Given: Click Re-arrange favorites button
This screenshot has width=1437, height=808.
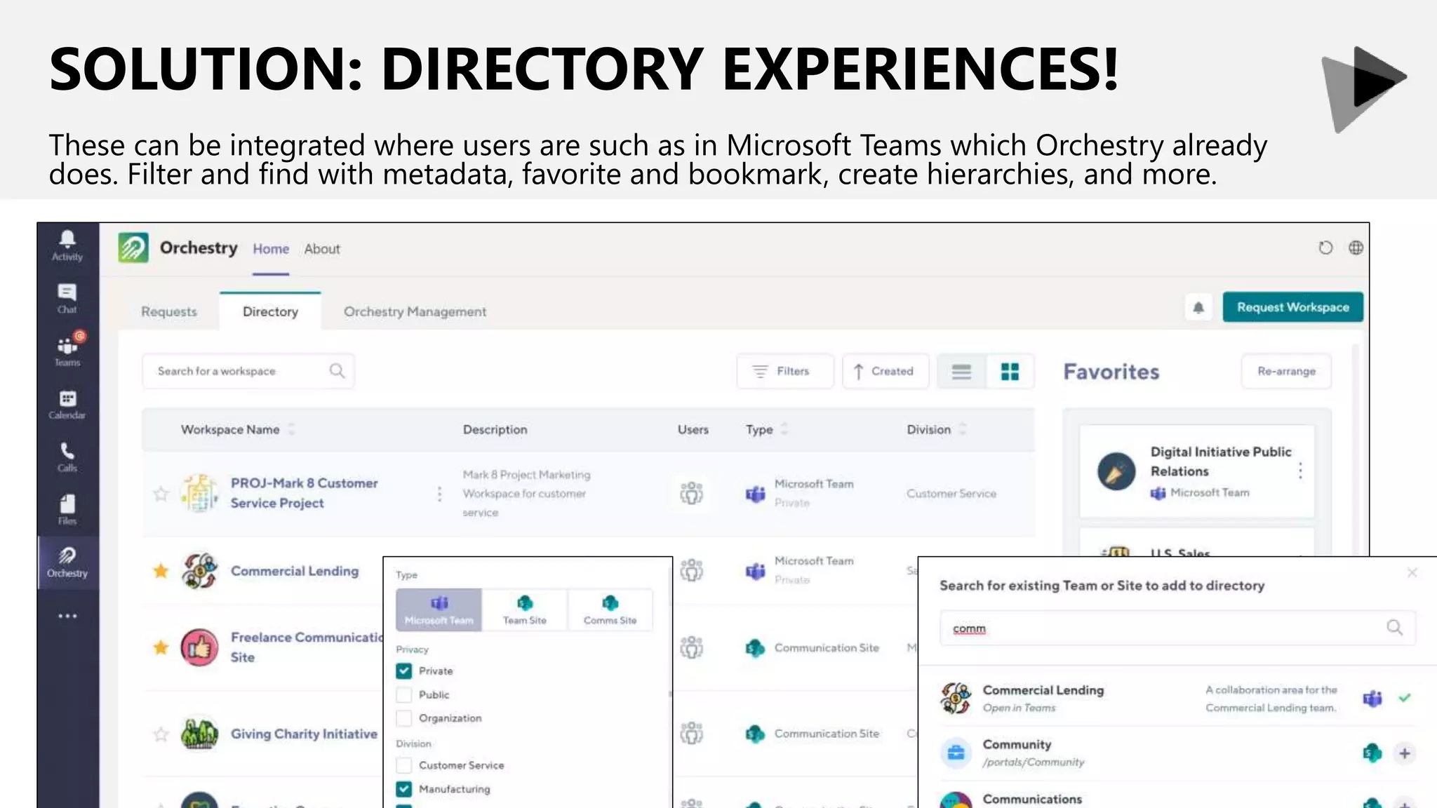Looking at the screenshot, I should pos(1286,371).
